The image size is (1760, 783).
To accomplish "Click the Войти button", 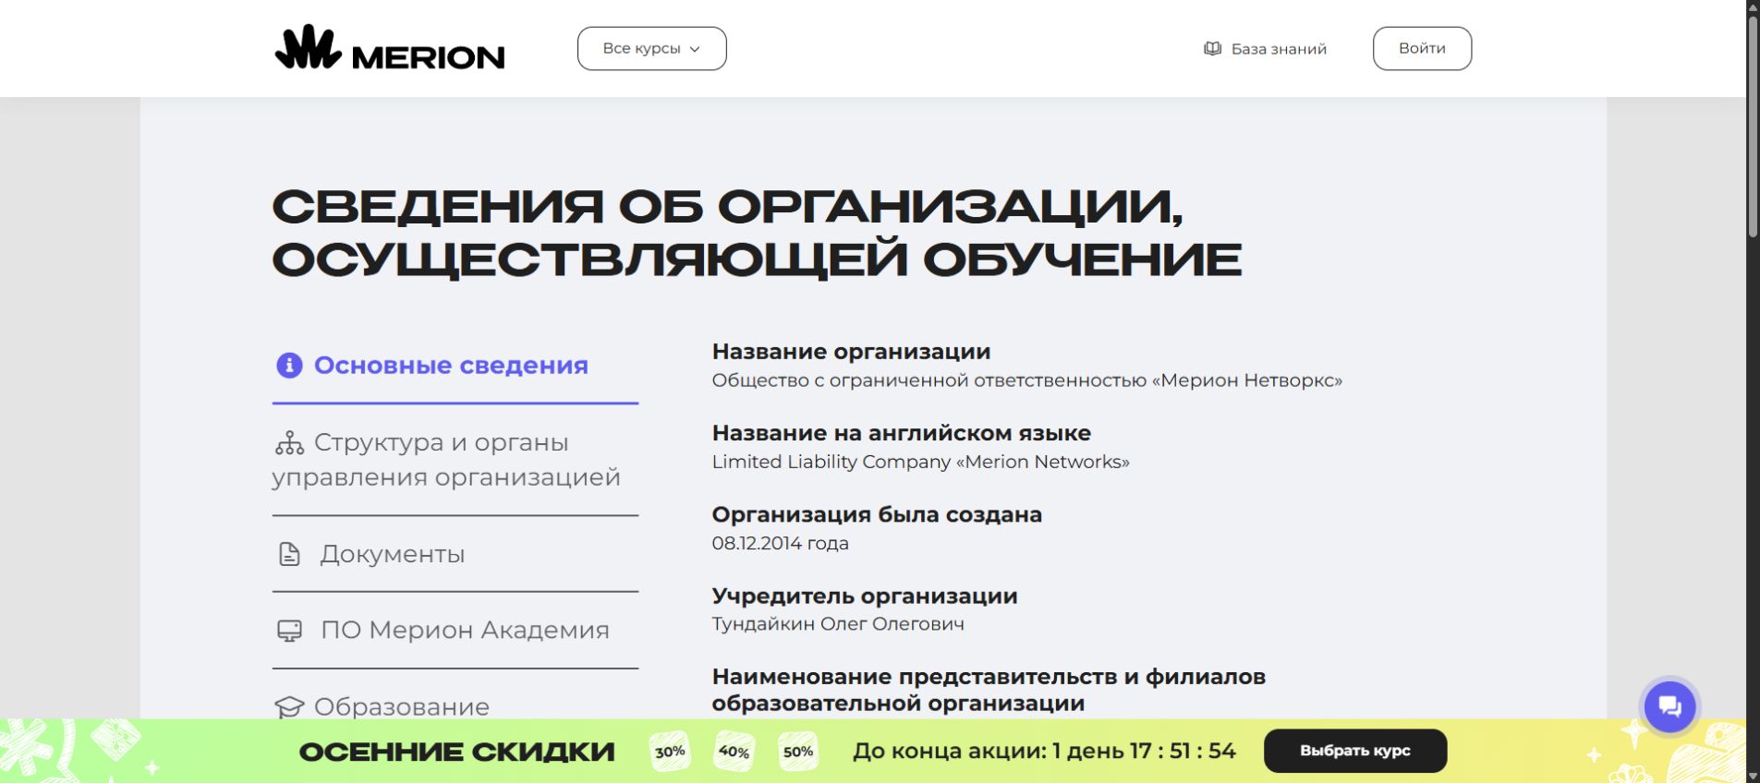I will click(x=1422, y=48).
